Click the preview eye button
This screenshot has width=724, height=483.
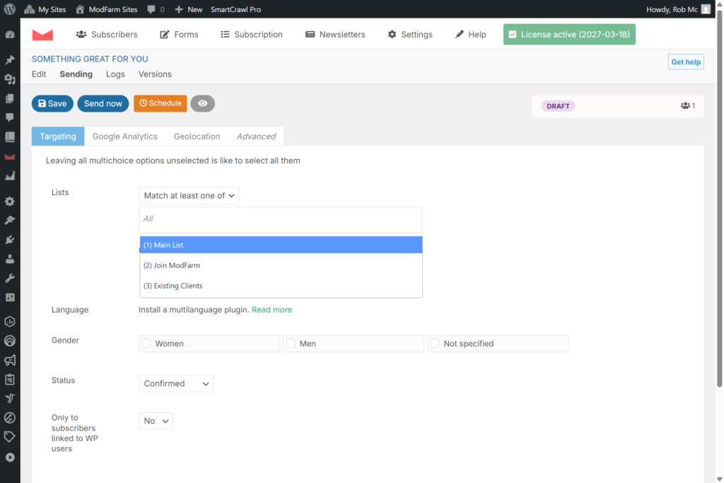(x=202, y=103)
